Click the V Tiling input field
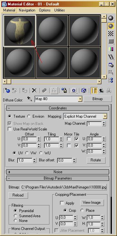117x236 pixels. [x=52, y=145]
